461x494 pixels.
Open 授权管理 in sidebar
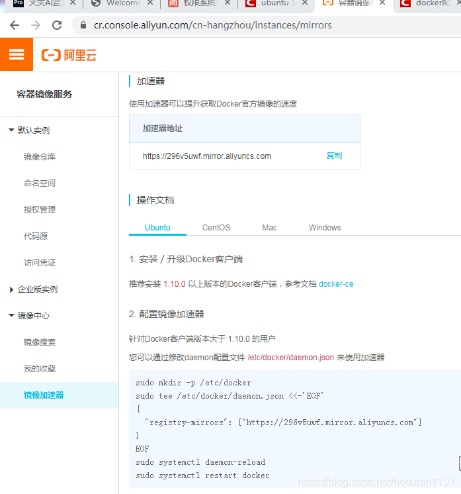[40, 209]
